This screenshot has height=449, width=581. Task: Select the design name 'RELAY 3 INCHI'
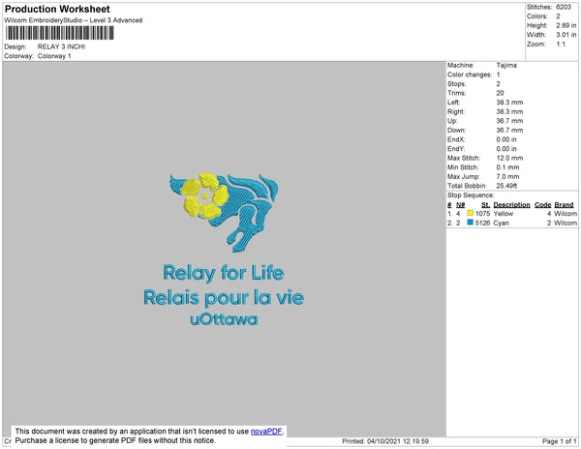[62, 46]
